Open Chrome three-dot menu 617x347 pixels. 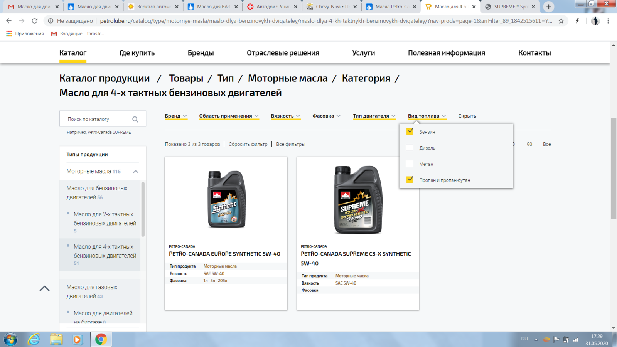point(608,21)
